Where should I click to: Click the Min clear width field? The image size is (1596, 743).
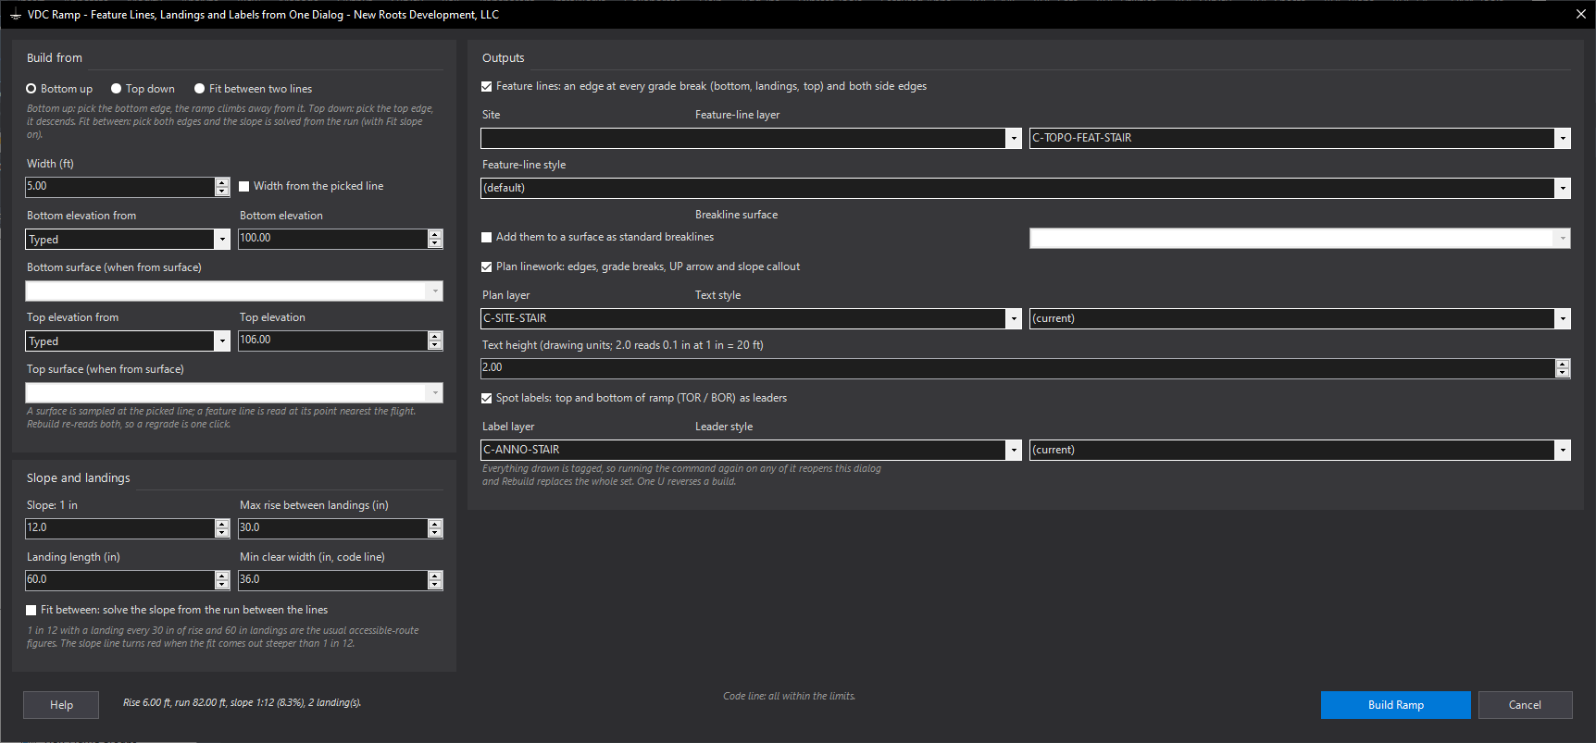333,580
